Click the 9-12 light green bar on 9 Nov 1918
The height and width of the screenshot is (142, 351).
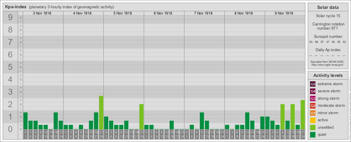pyautogui.click(x=282, y=117)
